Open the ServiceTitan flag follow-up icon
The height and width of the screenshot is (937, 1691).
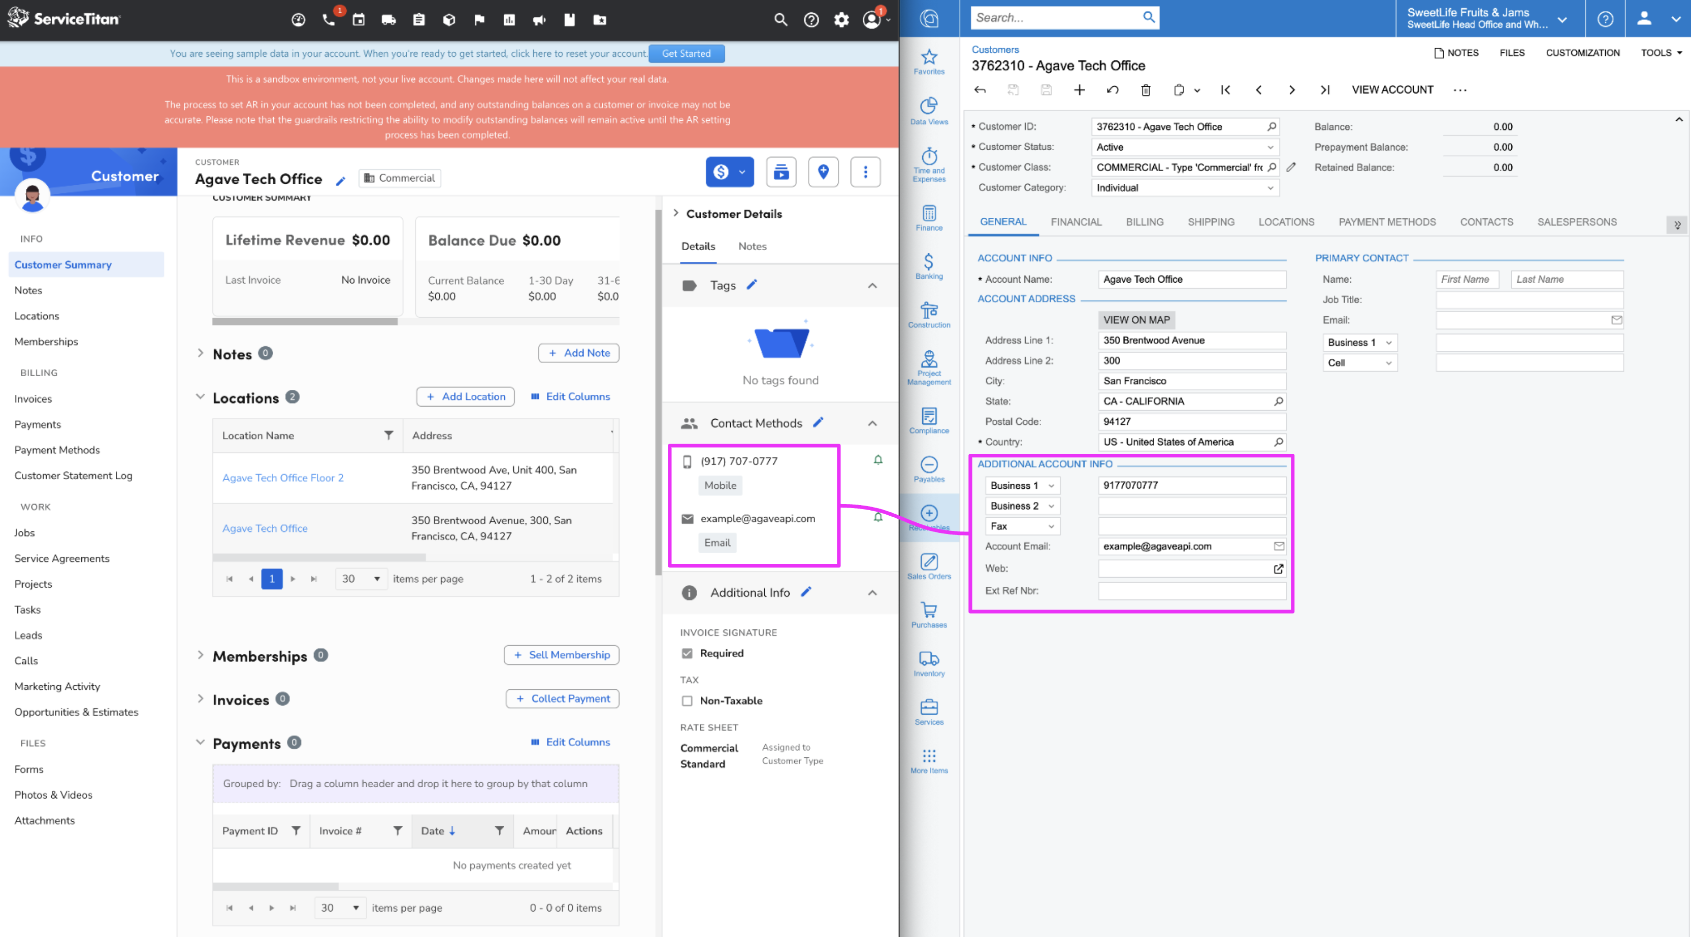[x=479, y=20]
